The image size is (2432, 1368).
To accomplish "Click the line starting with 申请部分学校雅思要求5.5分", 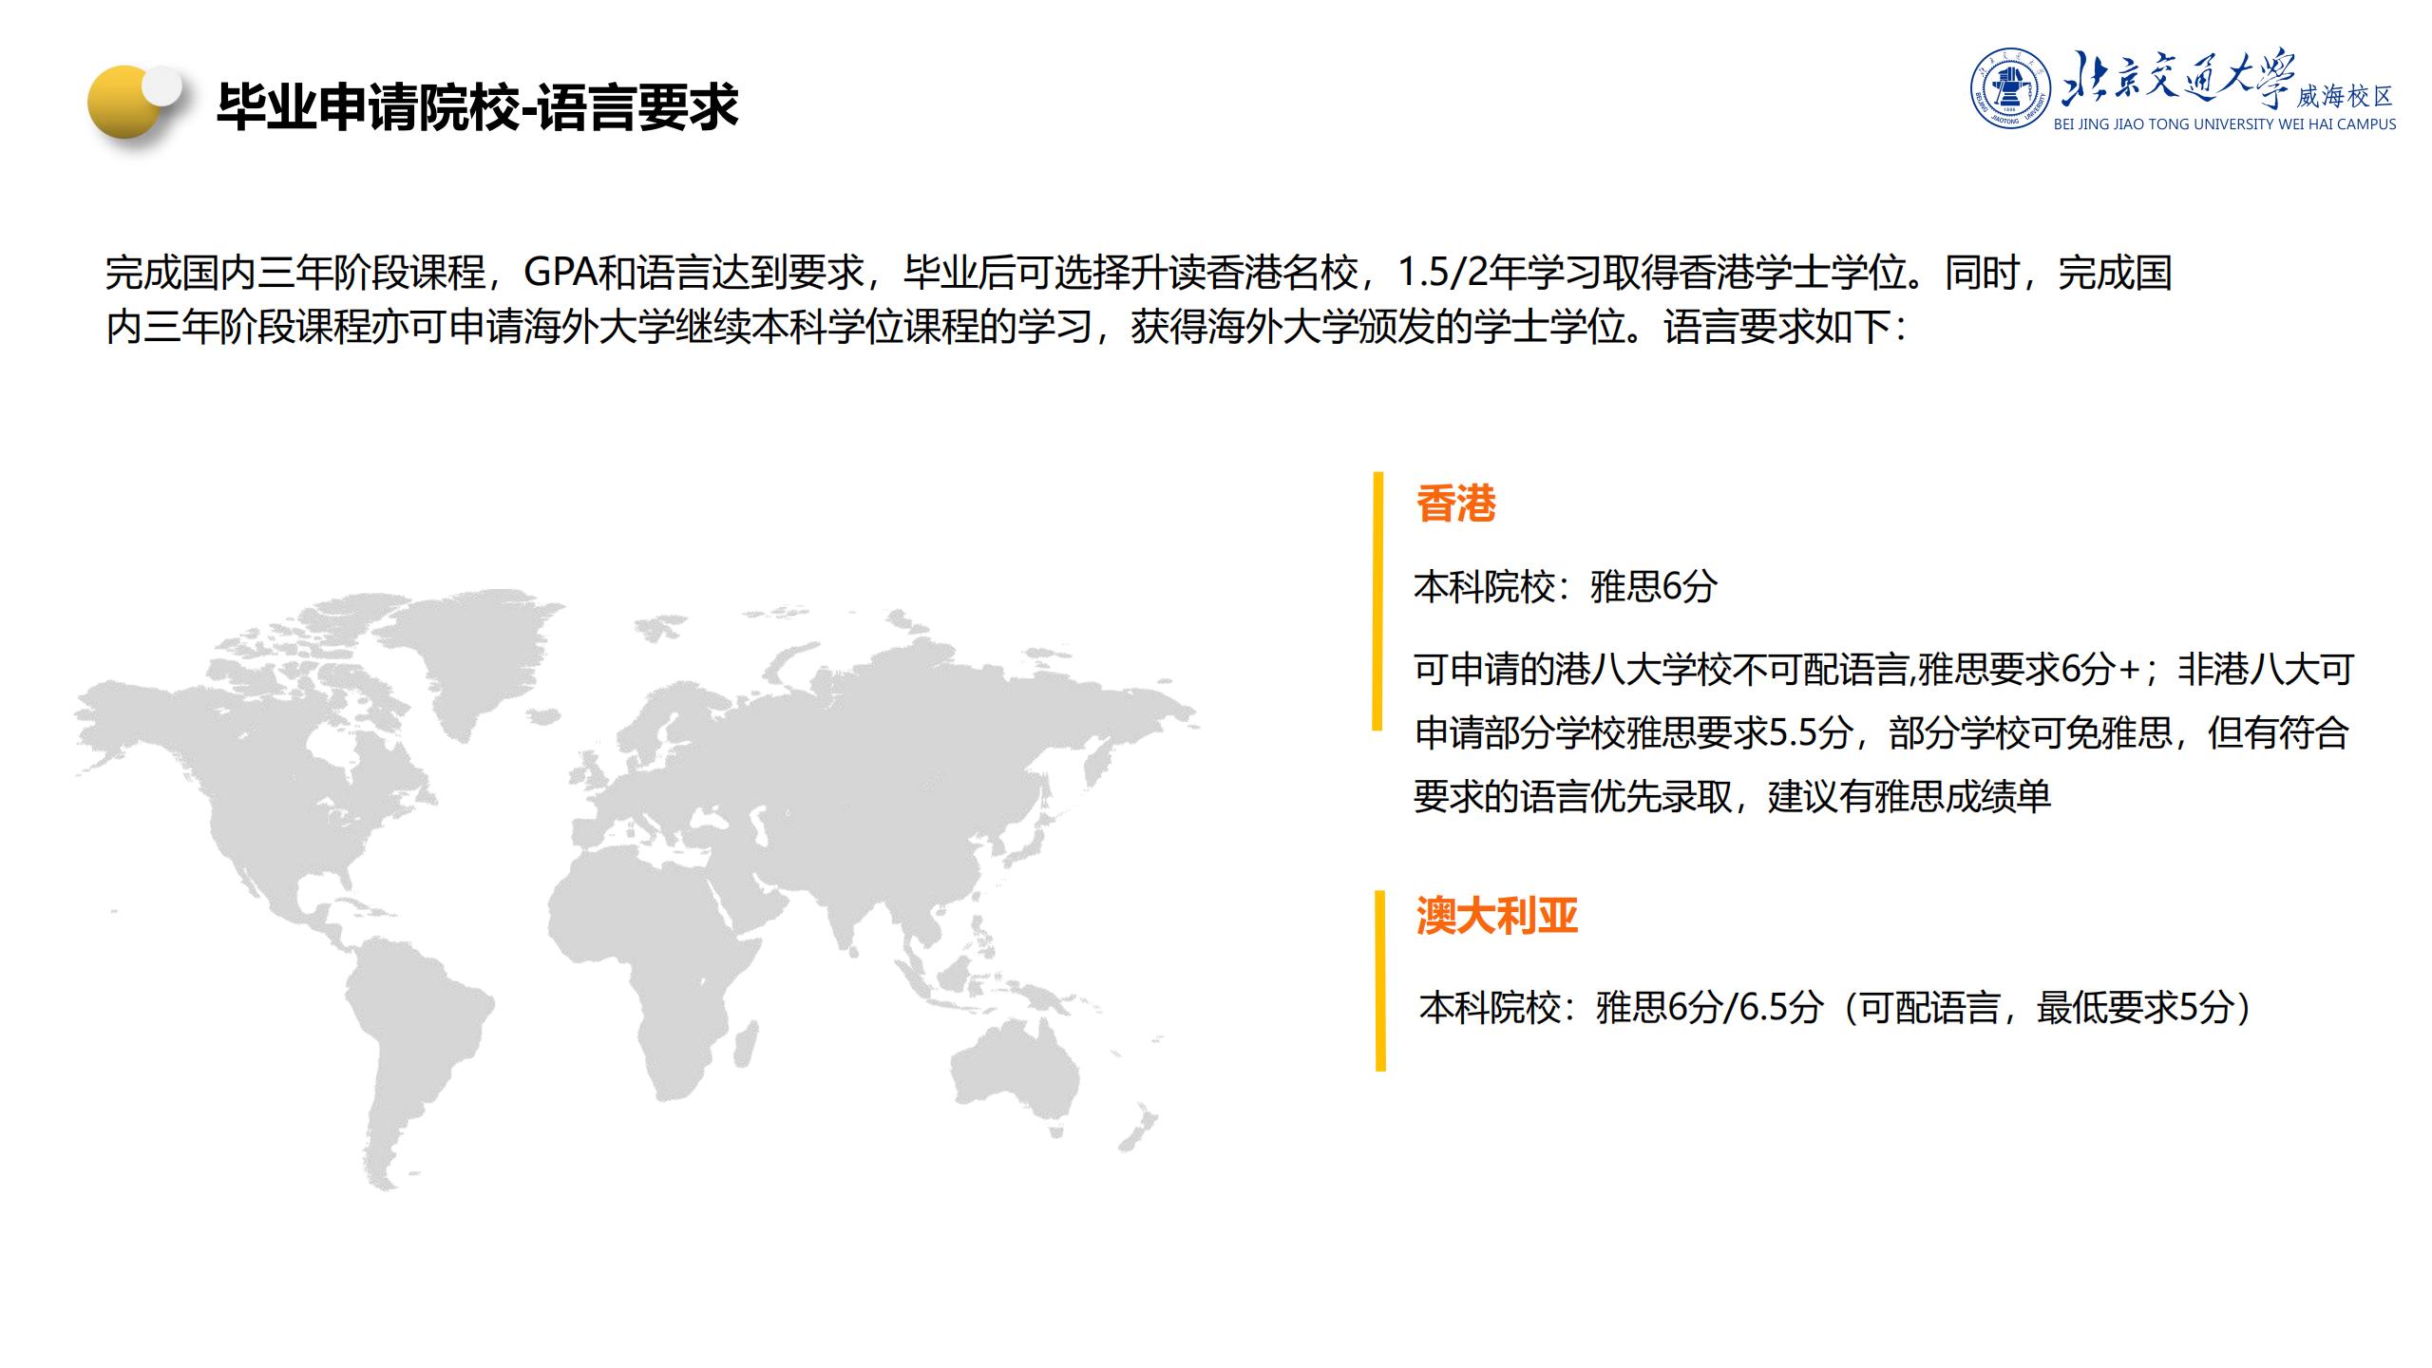I will tap(1881, 732).
